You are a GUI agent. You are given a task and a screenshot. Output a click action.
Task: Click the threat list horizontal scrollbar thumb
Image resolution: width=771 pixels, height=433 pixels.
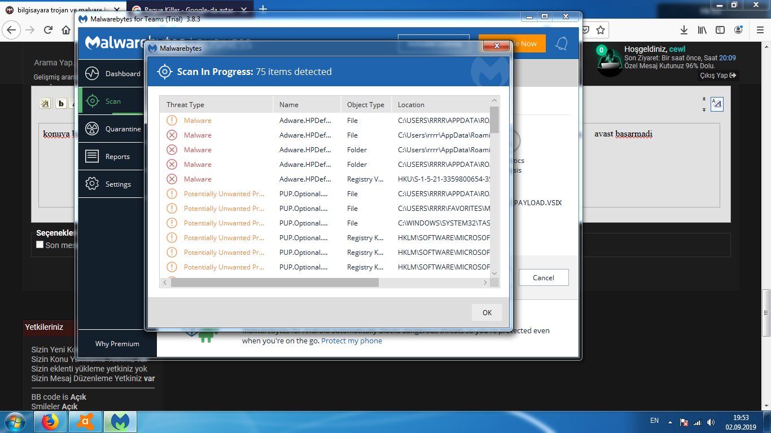pyautogui.click(x=275, y=282)
